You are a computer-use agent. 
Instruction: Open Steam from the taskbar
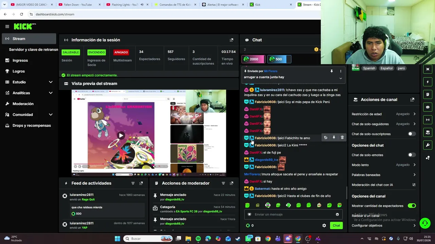(238, 239)
